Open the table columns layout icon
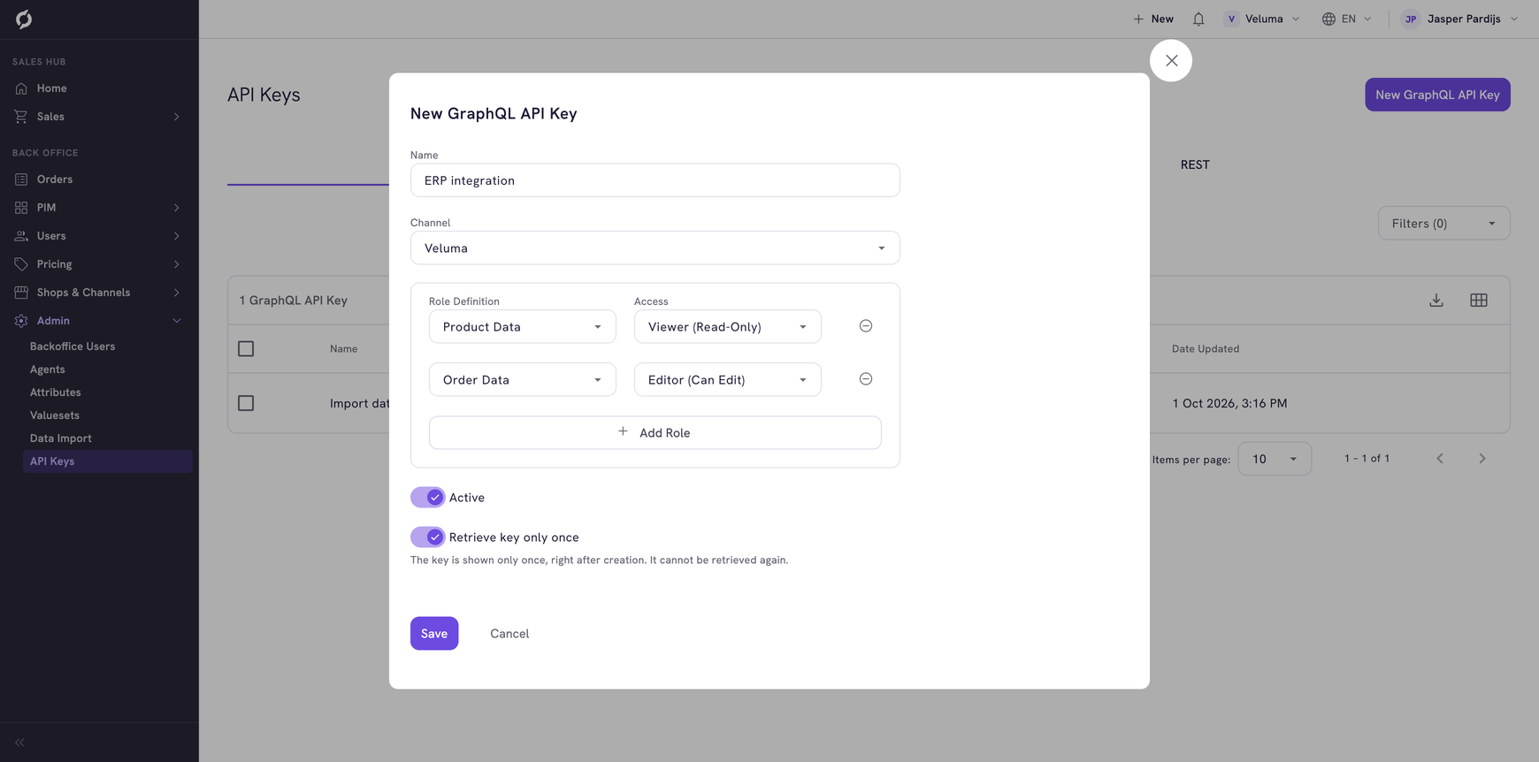Screen dimensions: 1539x762 tap(1479, 301)
